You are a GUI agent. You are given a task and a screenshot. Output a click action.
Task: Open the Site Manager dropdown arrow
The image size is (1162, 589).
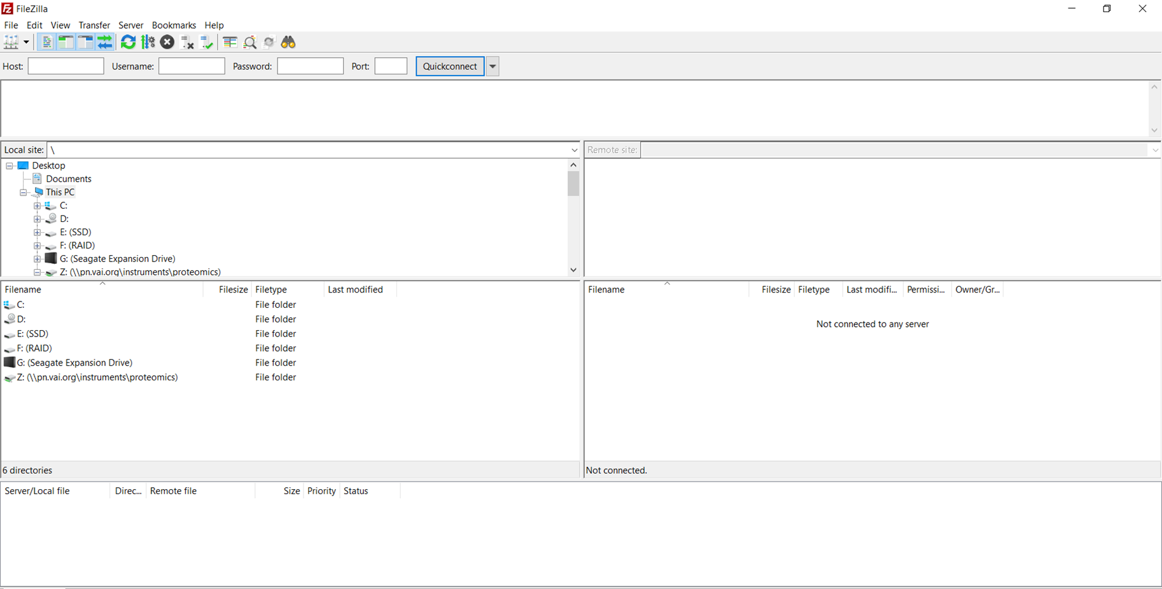[x=26, y=42]
